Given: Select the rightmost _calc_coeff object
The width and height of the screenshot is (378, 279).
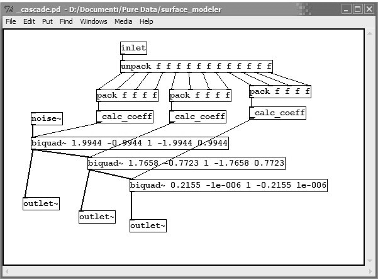Looking at the screenshot, I should (277, 113).
